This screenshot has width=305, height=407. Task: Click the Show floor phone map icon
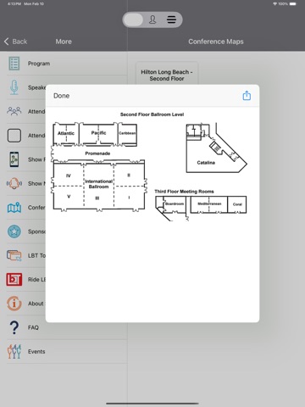[14, 159]
